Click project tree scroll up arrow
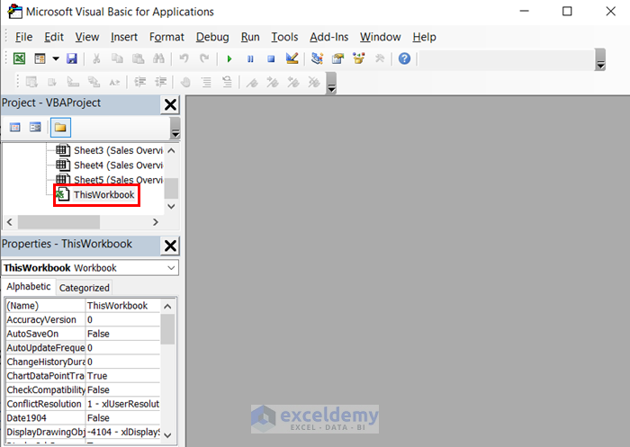 point(171,150)
